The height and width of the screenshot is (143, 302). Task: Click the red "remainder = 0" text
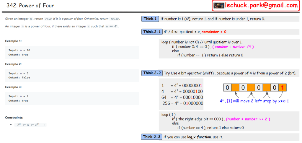point(214,32)
